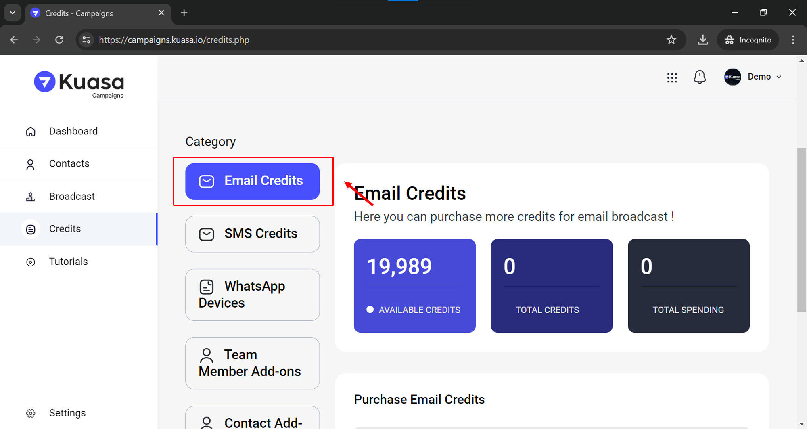Open the Chrome three-dot menu

(x=793, y=40)
